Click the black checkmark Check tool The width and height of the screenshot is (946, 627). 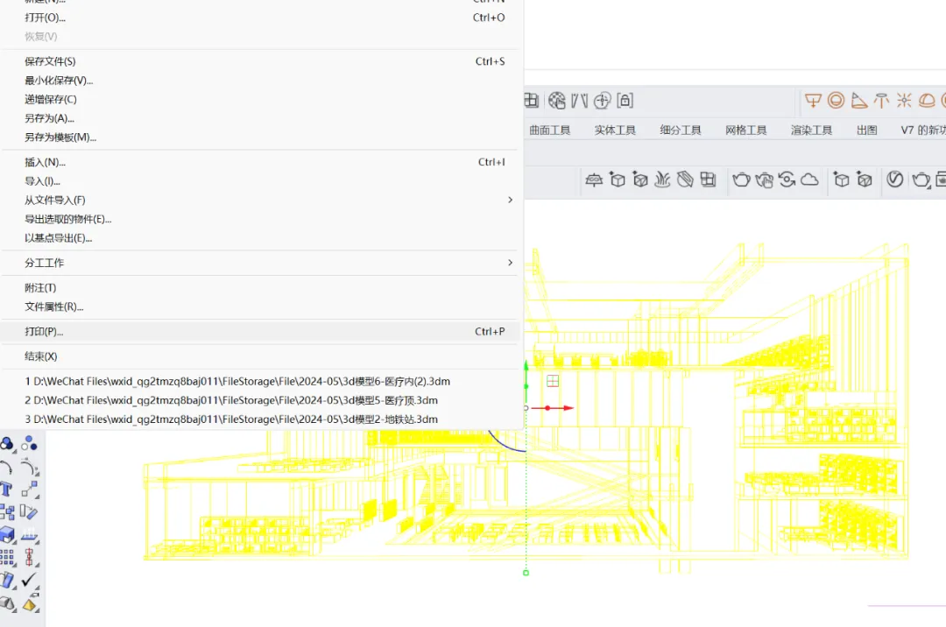(x=29, y=580)
